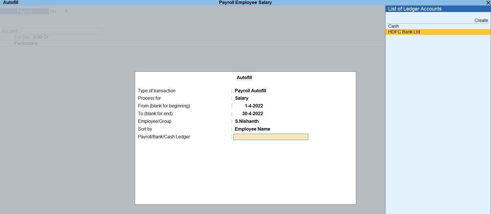Click the From date 1-4-2022

(x=254, y=106)
